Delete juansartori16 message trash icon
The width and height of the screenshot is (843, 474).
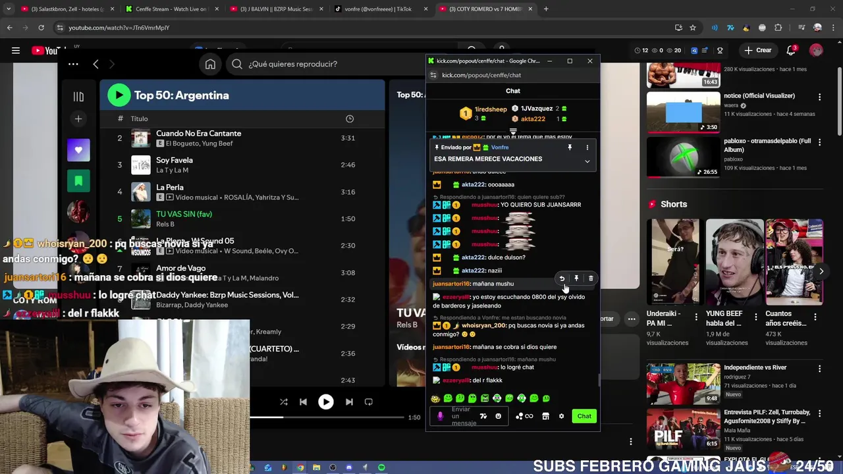(x=591, y=278)
